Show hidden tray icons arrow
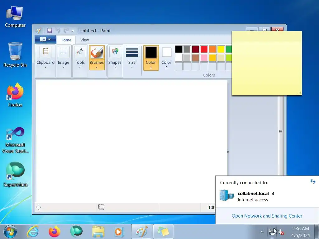 point(262,232)
